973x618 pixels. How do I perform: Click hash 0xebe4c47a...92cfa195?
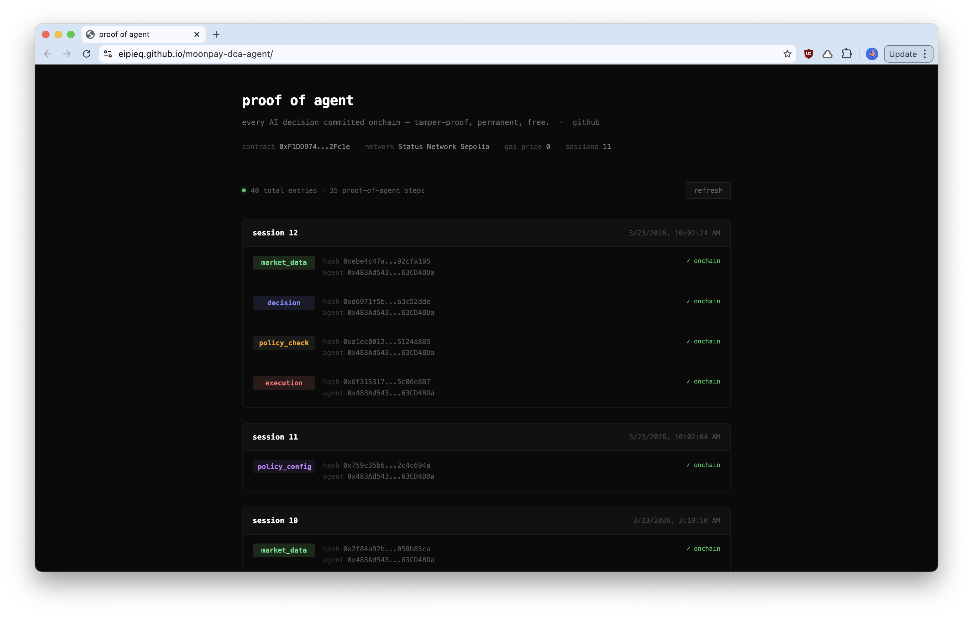coord(387,261)
